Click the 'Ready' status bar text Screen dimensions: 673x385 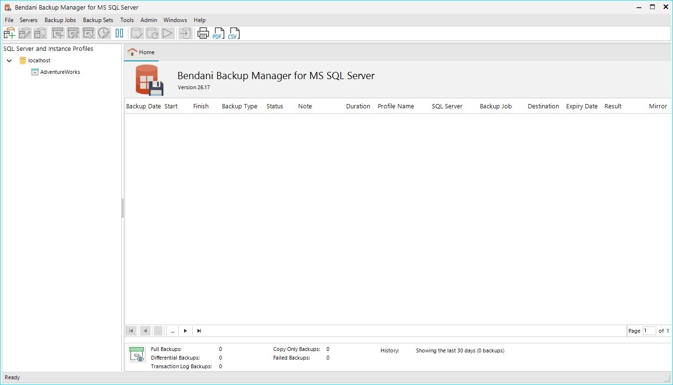[x=12, y=377]
